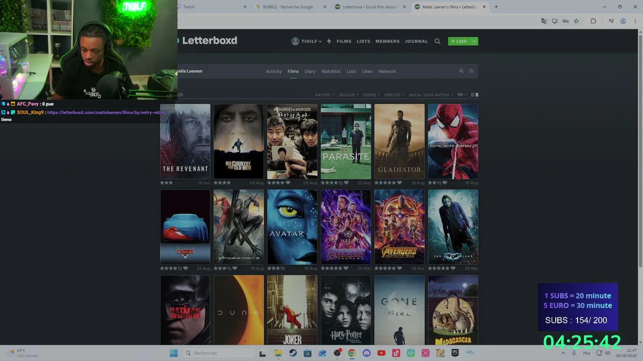Expand the GENRE filter dropdown
643x361 pixels.
tap(371, 95)
